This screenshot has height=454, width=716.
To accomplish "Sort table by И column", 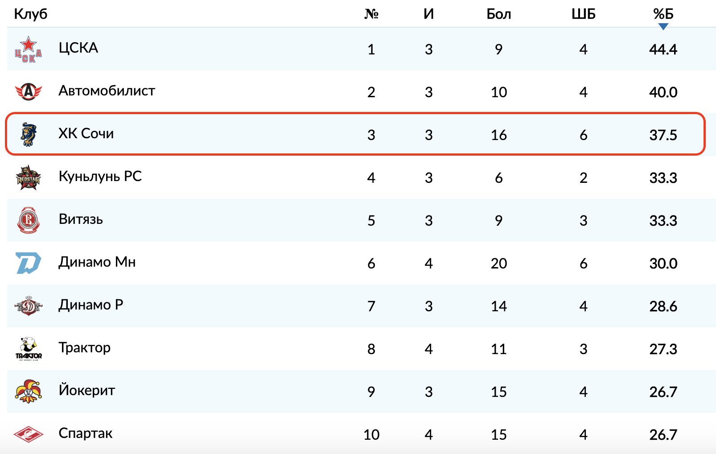I will pos(428,14).
